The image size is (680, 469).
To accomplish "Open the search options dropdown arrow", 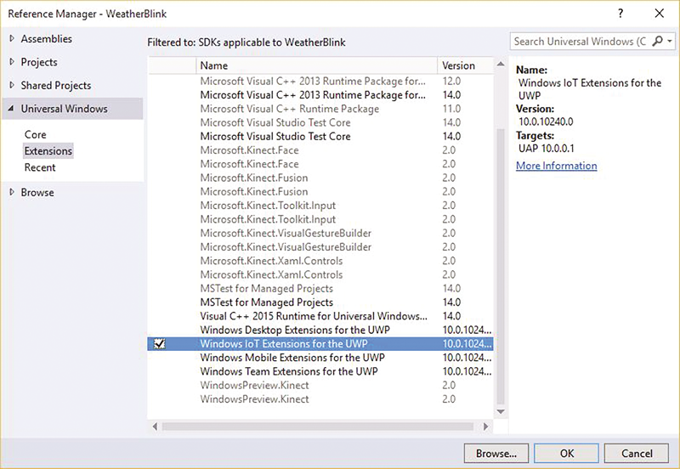I will (670, 41).
